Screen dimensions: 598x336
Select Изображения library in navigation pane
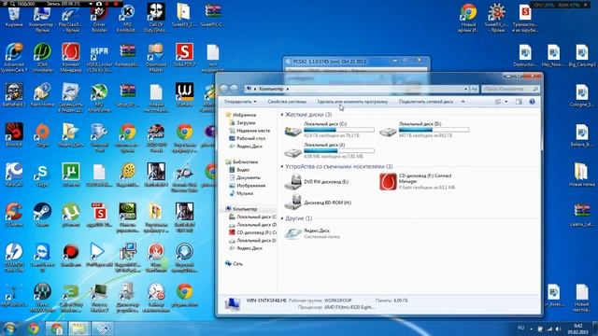click(x=247, y=186)
